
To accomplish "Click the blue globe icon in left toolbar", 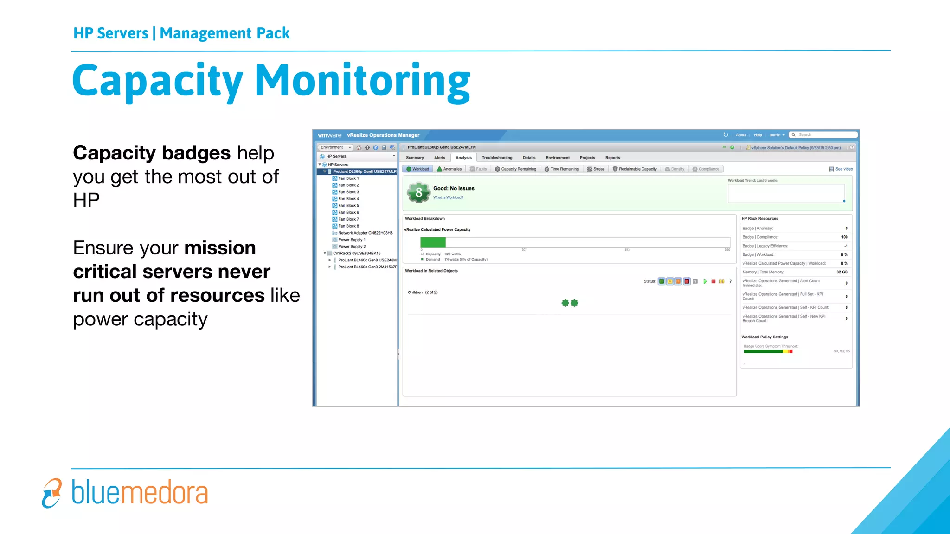I will 376,147.
